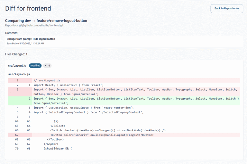247x164 pixels.
Task: Click the src/Layout.js file name beside modified badge
Action: pos(17,66)
